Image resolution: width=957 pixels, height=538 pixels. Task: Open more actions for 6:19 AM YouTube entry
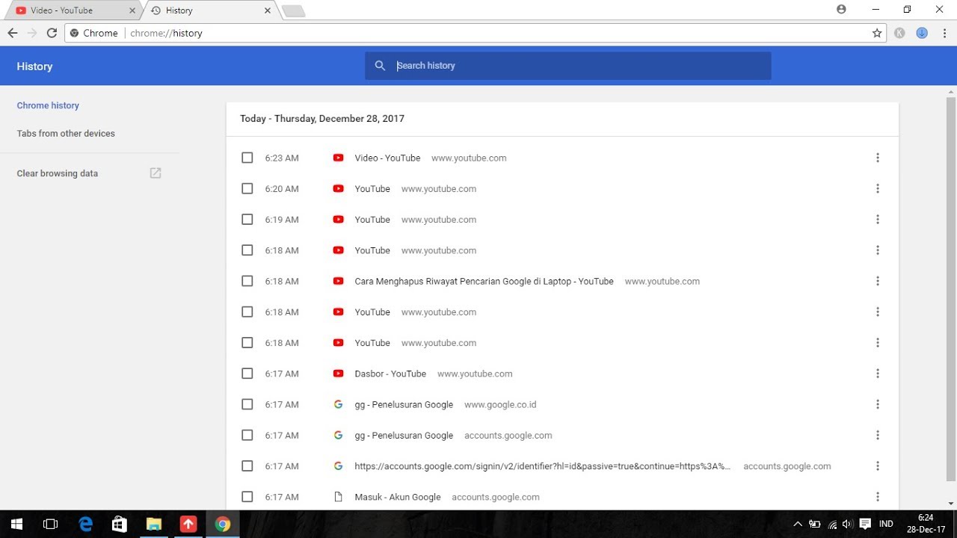click(878, 220)
